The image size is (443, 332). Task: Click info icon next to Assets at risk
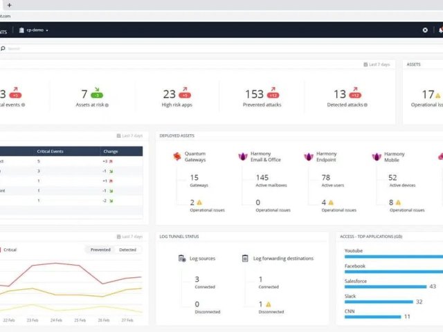[107, 105]
